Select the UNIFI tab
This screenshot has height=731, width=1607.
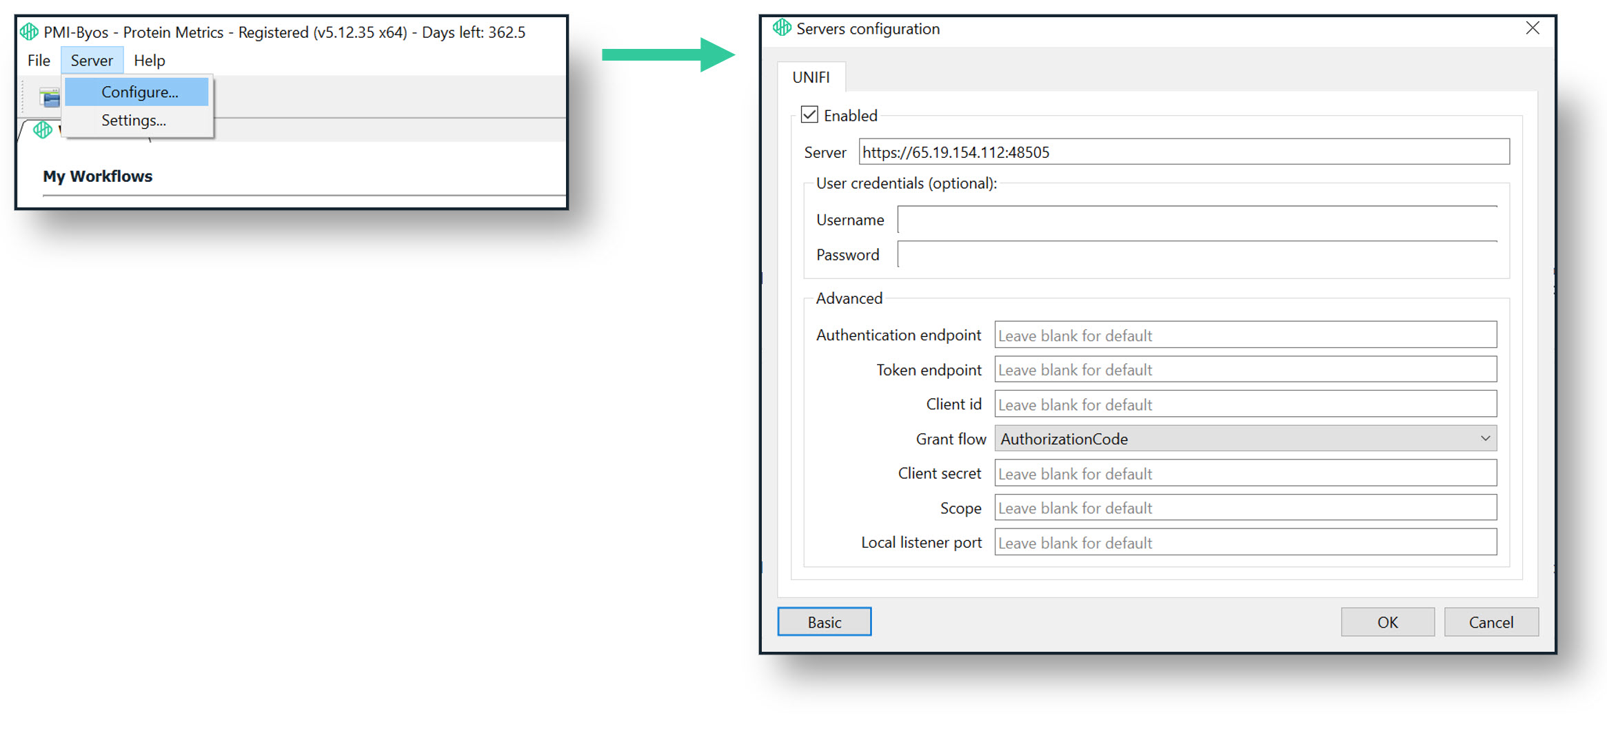pos(811,77)
